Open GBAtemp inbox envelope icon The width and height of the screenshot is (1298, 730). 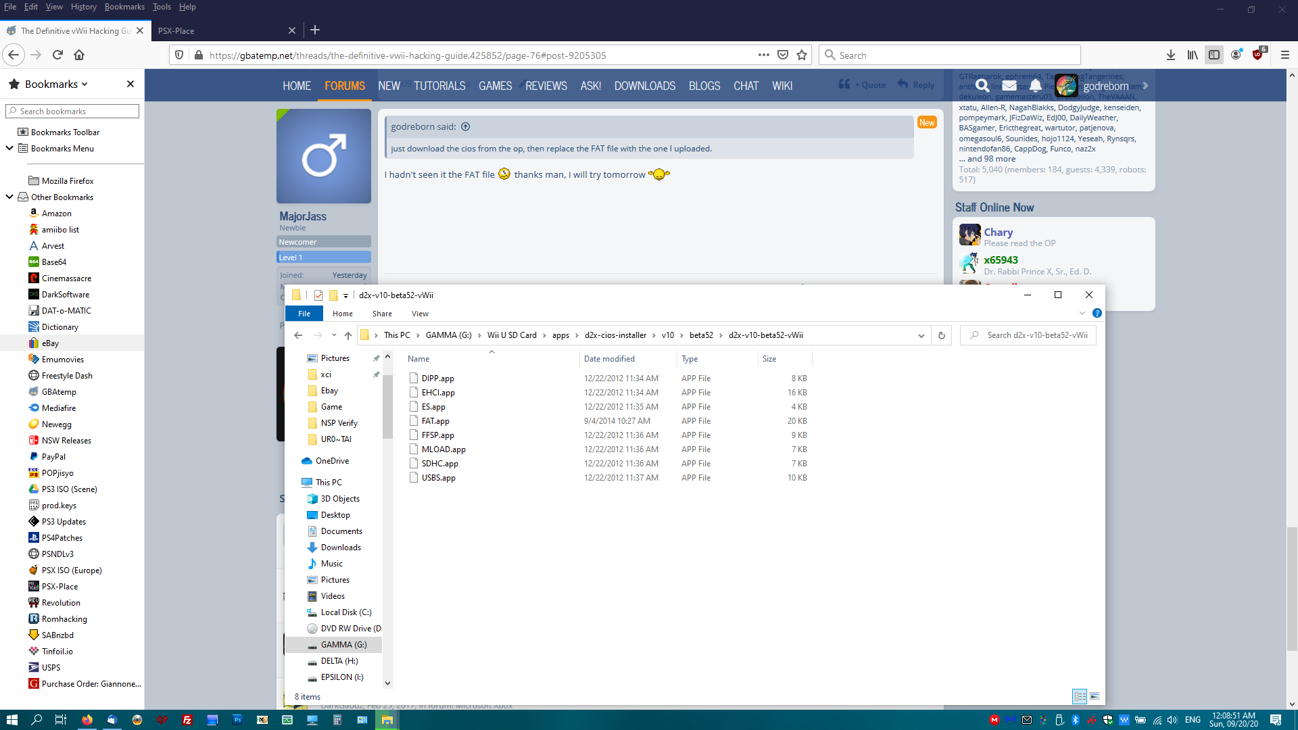[x=1009, y=86]
